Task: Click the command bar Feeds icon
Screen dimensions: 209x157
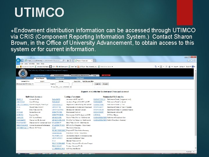Action: pos(161,67)
